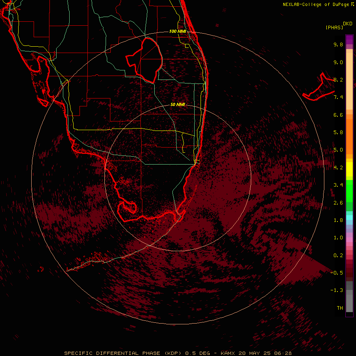Click the 3.4 value on the scale

[x=338, y=185]
